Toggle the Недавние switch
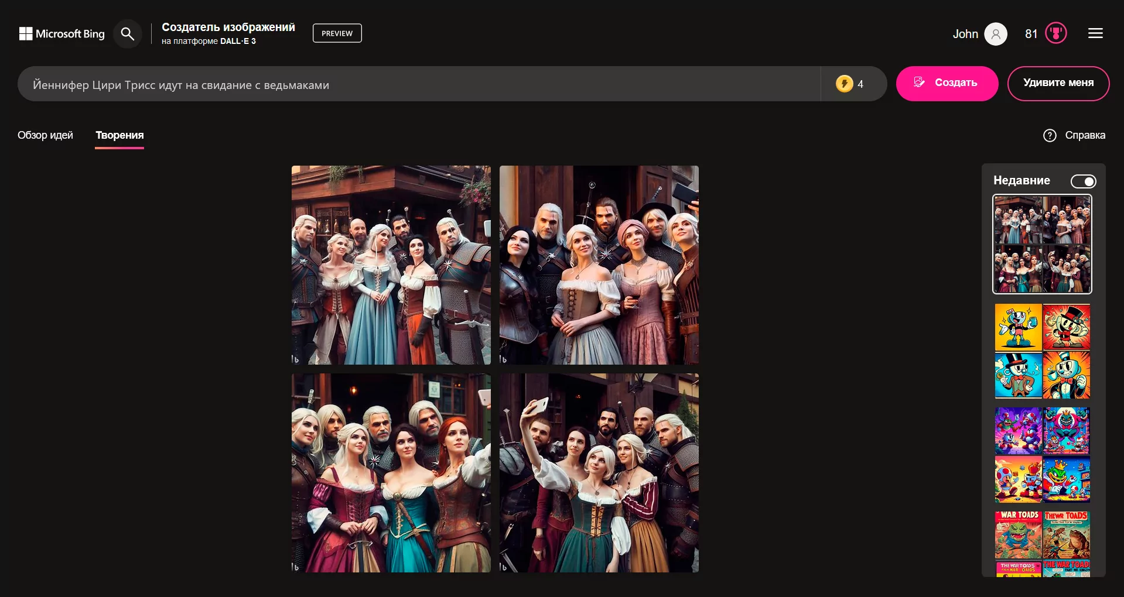The image size is (1124, 597). (x=1084, y=181)
